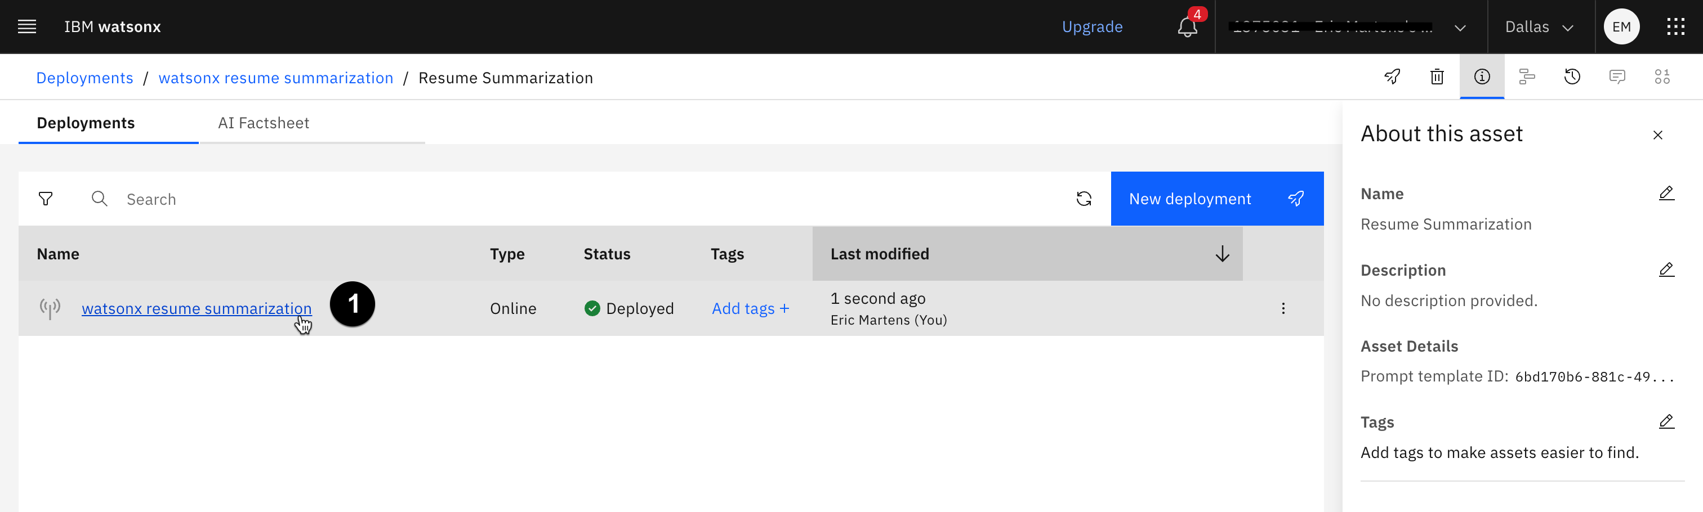Screen dimensions: 1703x512
Task: Click the trash delete icon
Action: point(1437,77)
